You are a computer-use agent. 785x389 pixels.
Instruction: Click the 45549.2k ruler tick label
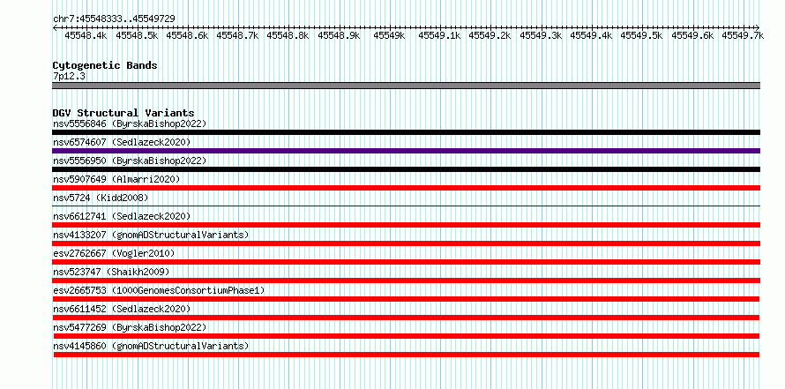click(490, 35)
